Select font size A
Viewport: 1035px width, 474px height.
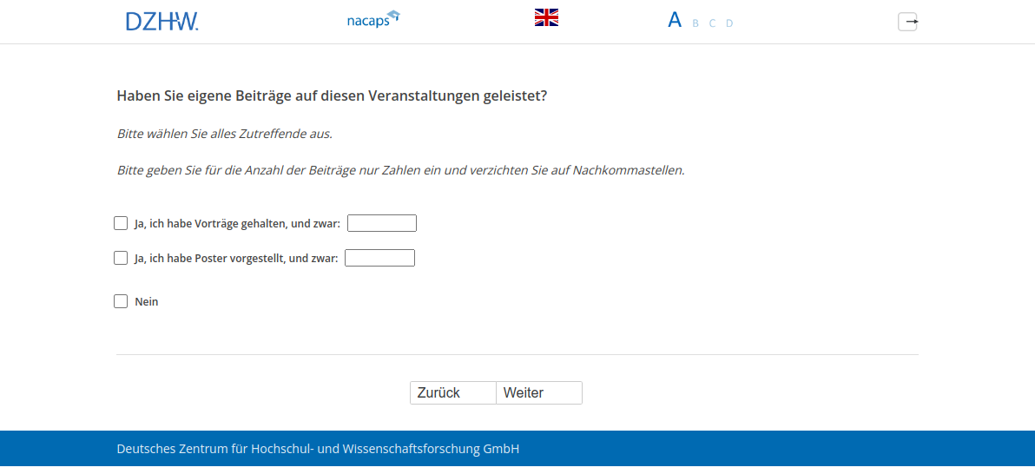(675, 20)
